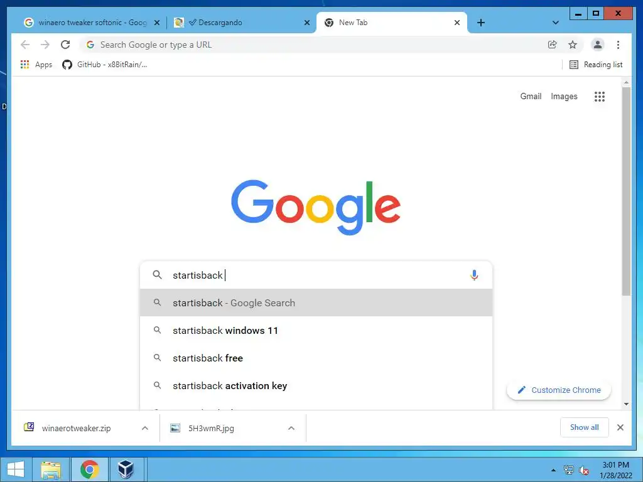The height and width of the screenshot is (482, 643).
Task: Click scrollbar down arrow
Action: [x=626, y=404]
